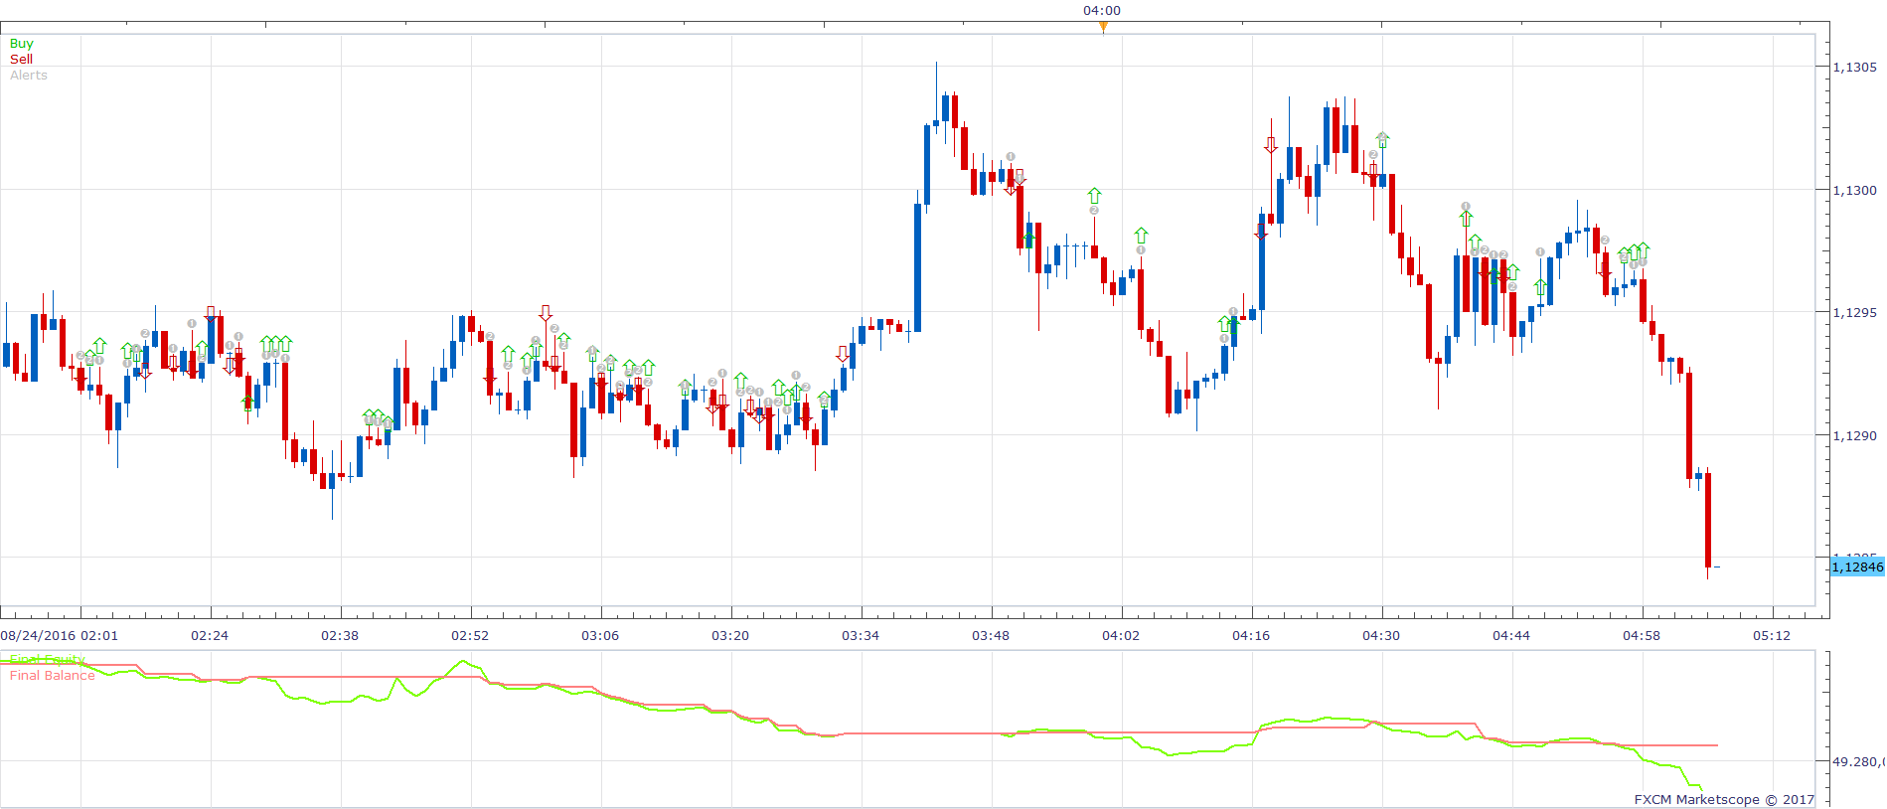Click the 1,1300 price axis label

(x=1854, y=190)
